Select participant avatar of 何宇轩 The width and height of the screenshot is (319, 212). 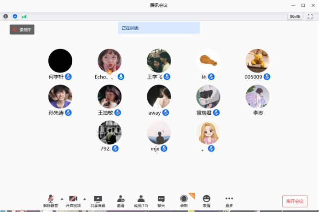coord(60,61)
